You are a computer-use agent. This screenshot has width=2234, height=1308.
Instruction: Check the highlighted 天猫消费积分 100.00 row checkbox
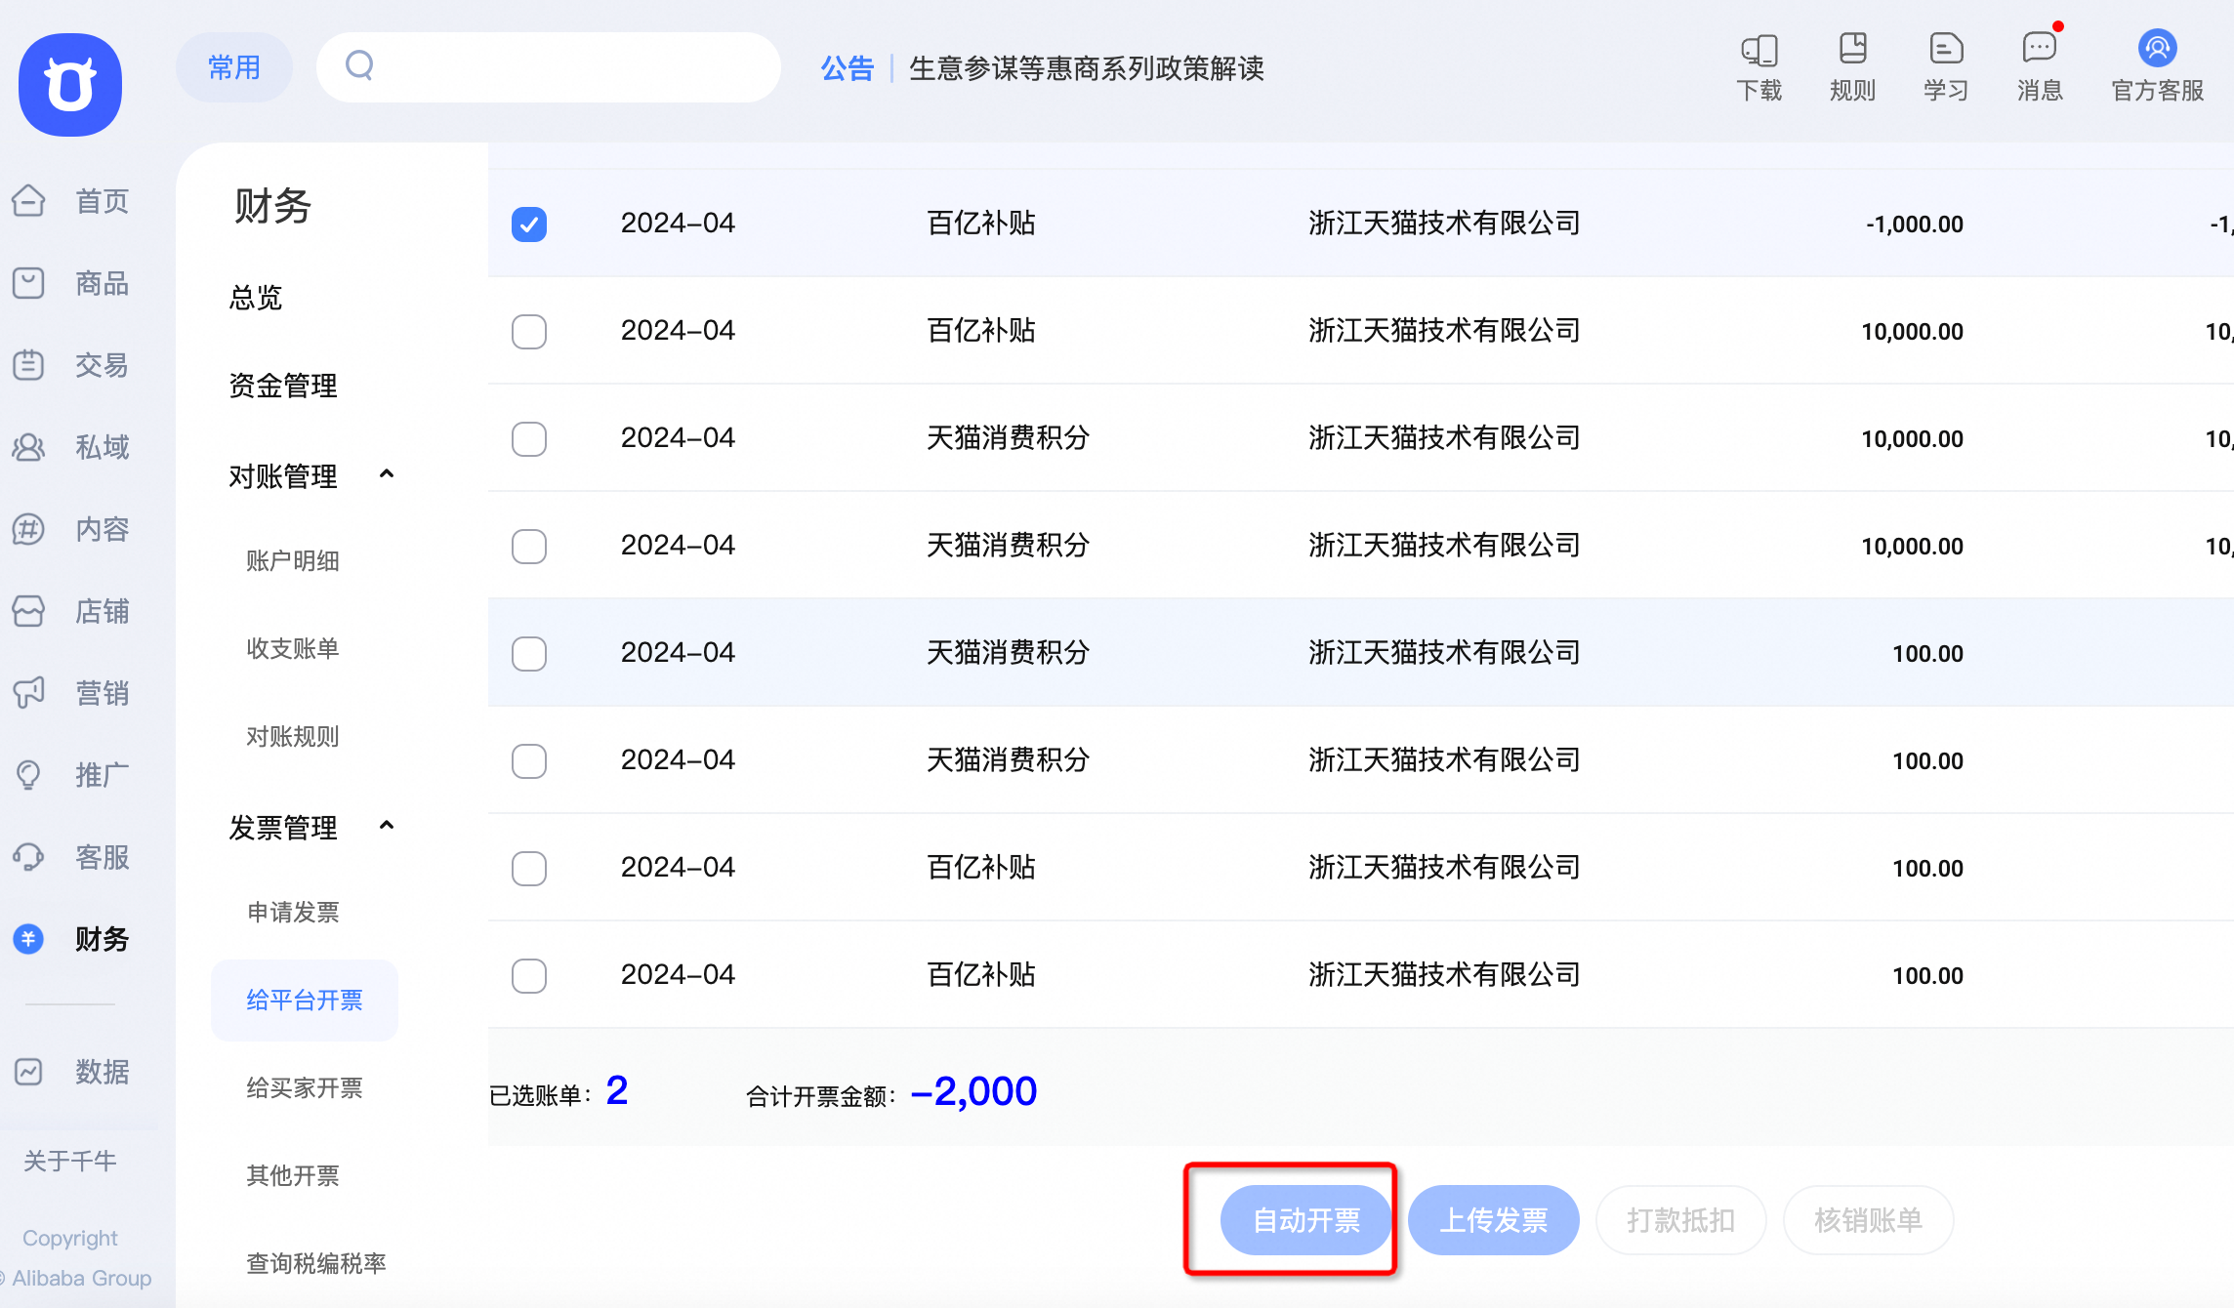(529, 654)
